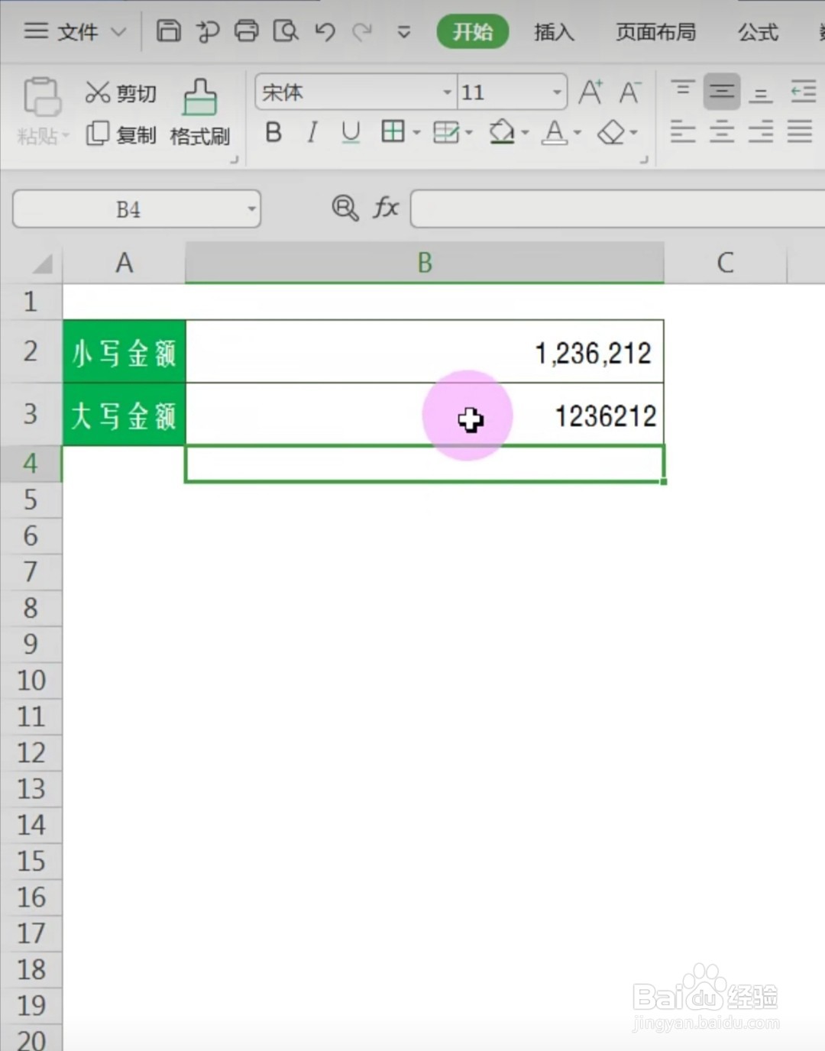Toggle bold formatting
This screenshot has width=825, height=1051.
pos(273,133)
